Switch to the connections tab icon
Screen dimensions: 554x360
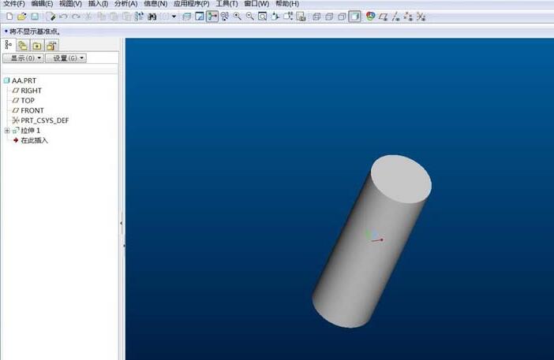51,46
